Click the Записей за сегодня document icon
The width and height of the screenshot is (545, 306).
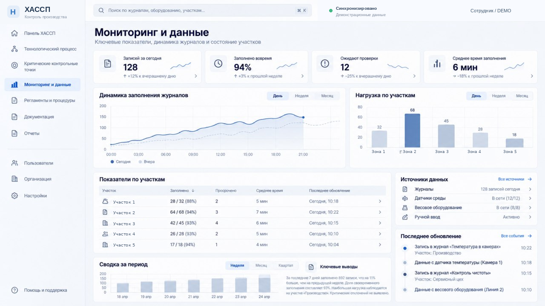108,63
